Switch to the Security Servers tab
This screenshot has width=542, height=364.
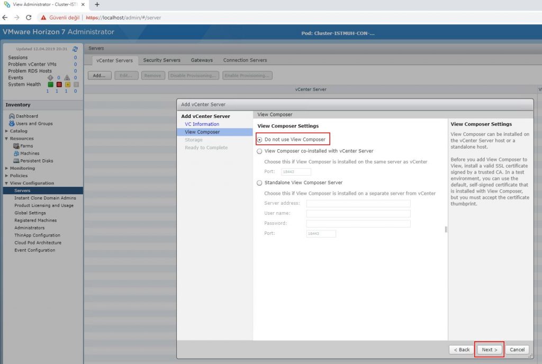(161, 60)
